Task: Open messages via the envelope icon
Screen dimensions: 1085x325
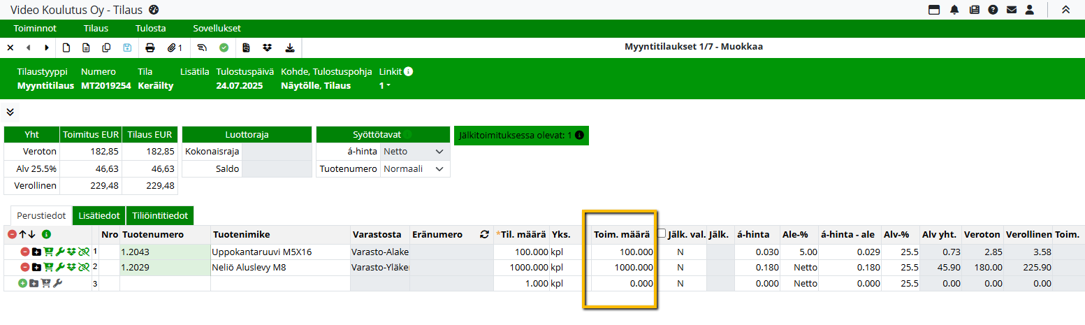Action: tap(1011, 10)
